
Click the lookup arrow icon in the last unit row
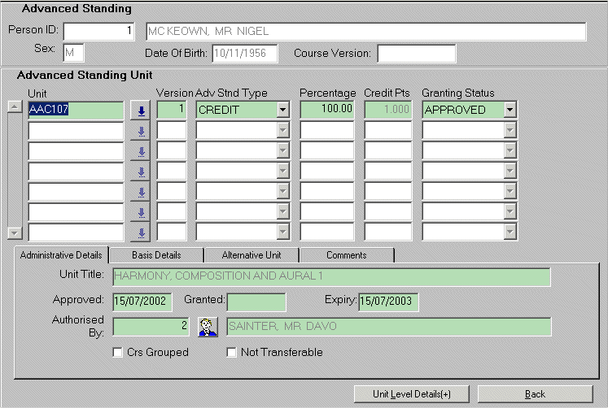click(141, 233)
